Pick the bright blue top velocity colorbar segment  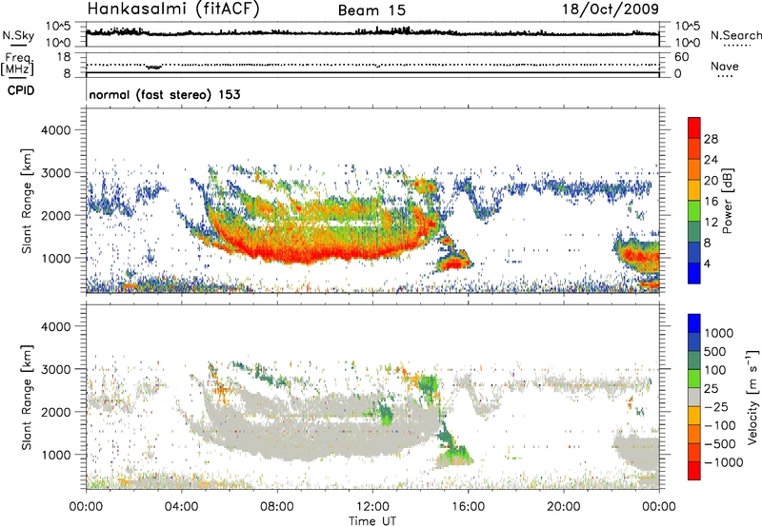point(694,323)
